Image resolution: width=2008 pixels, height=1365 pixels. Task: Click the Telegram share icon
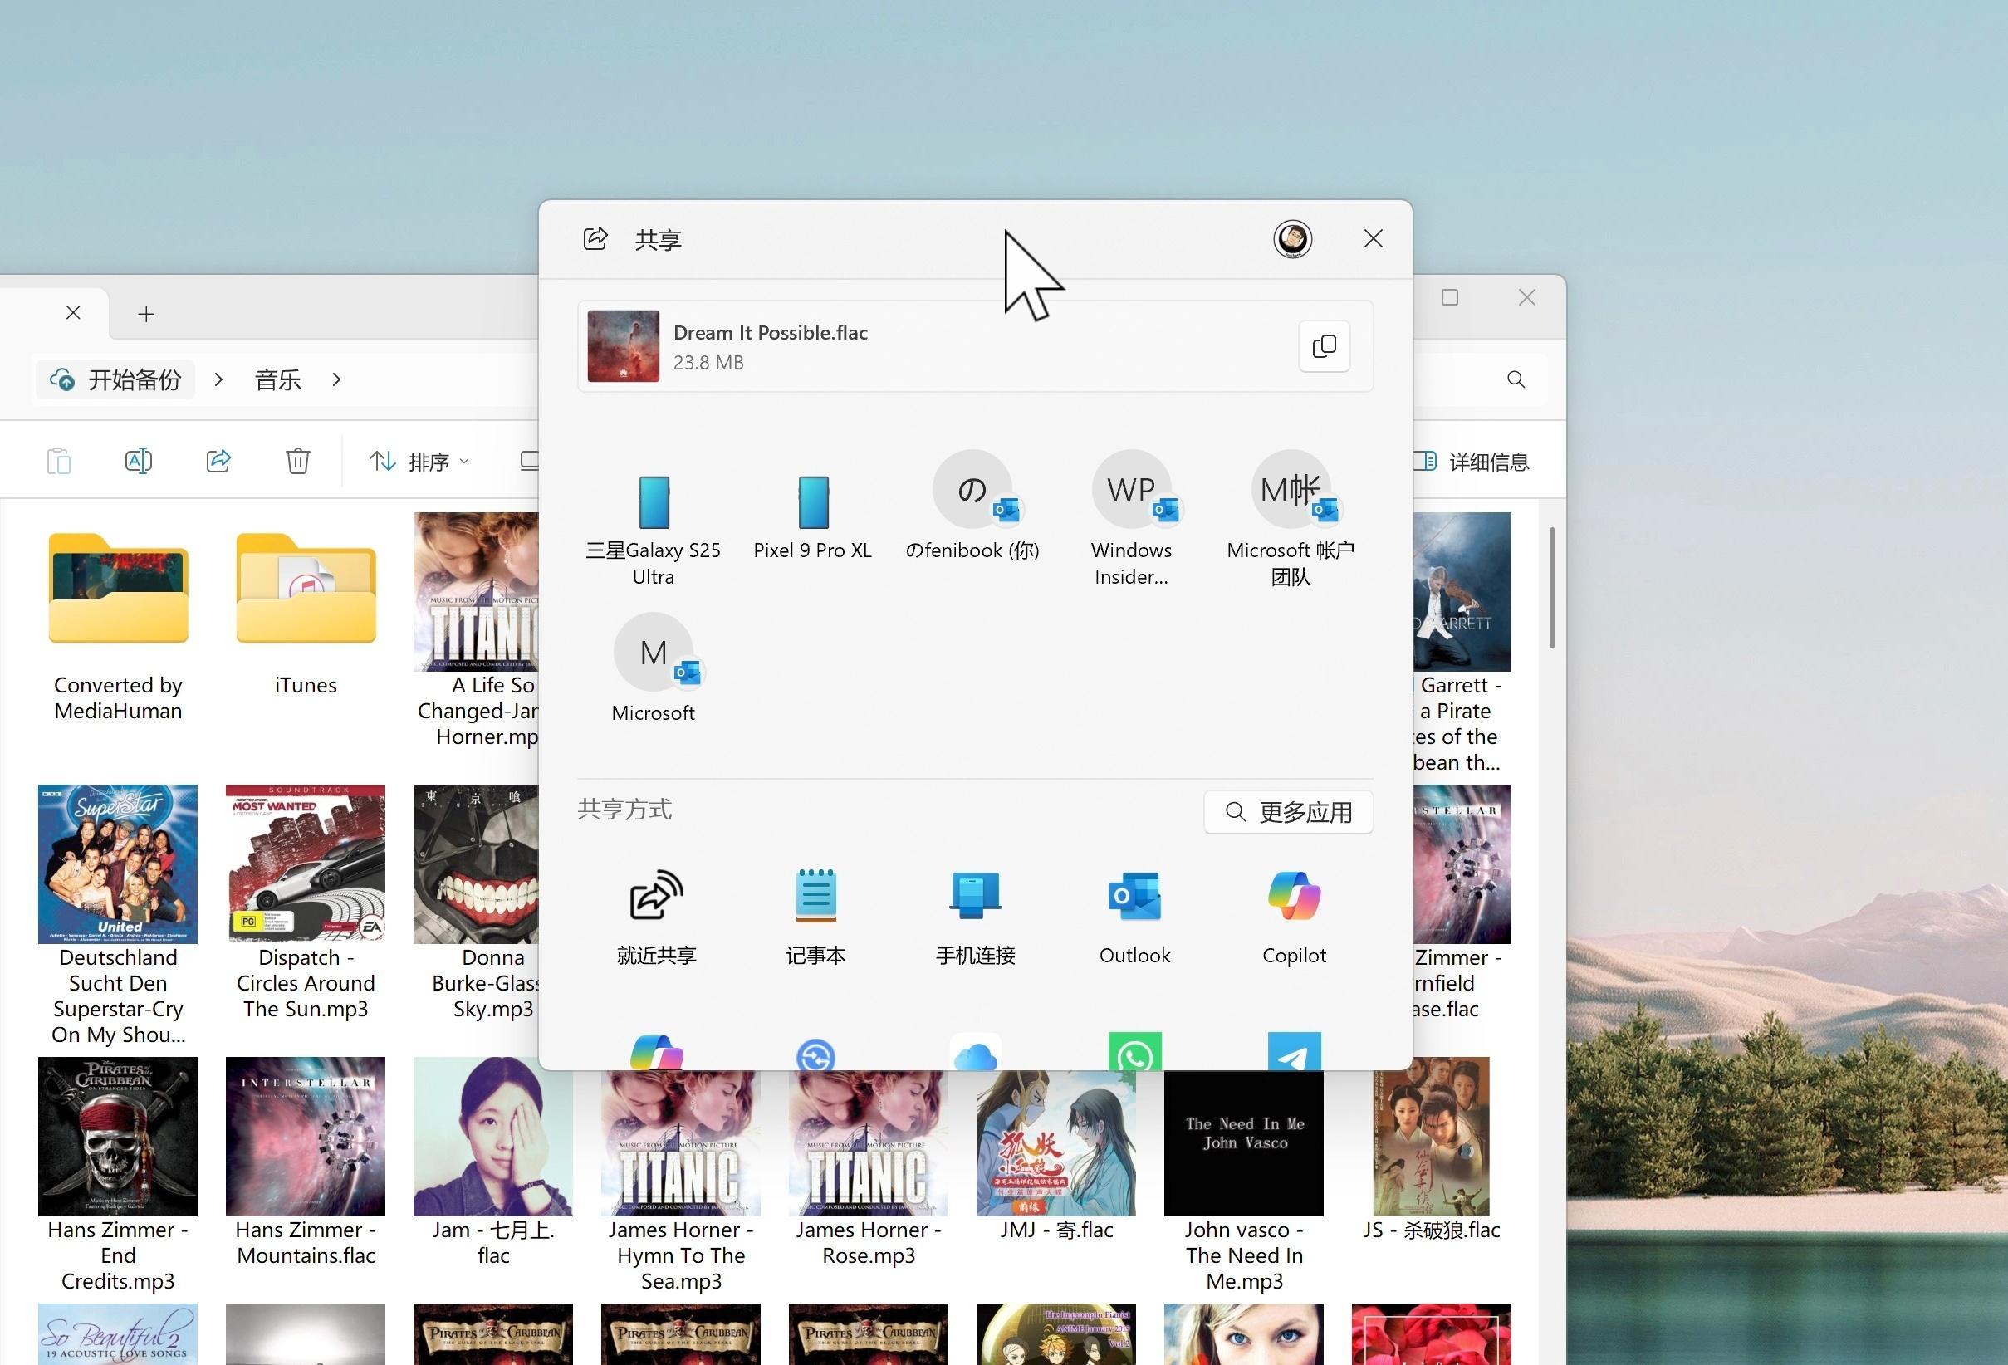click(x=1294, y=1053)
